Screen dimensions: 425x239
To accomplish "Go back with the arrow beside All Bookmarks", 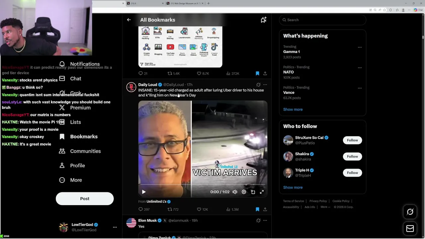I will click(x=129, y=20).
